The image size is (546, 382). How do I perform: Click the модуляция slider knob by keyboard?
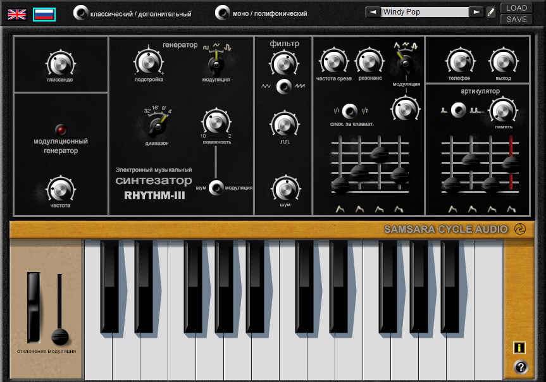point(60,336)
